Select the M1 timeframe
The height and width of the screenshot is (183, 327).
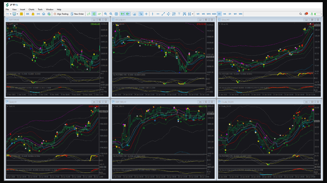coord(198,14)
